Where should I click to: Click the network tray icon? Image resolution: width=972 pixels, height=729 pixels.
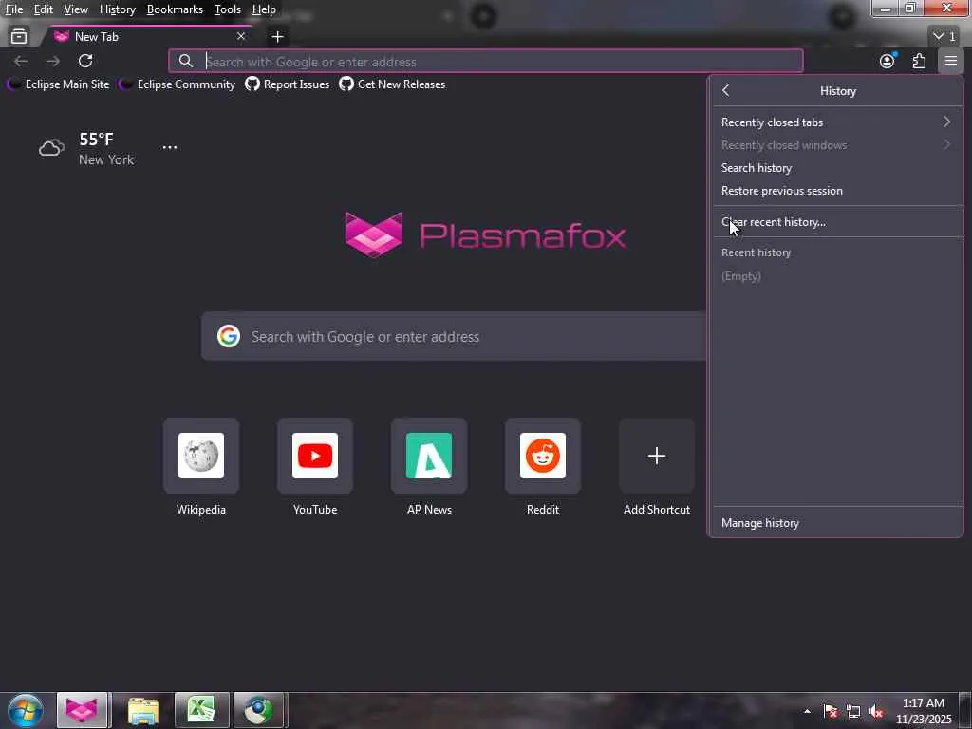(853, 712)
